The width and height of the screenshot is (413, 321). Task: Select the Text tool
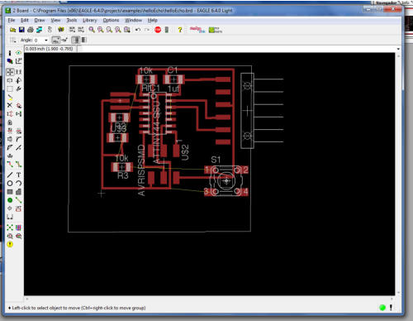click(x=18, y=175)
